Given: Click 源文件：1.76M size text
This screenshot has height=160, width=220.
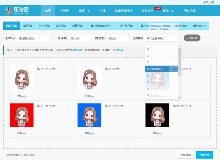Looking at the screenshot, I should [x=112, y=69].
